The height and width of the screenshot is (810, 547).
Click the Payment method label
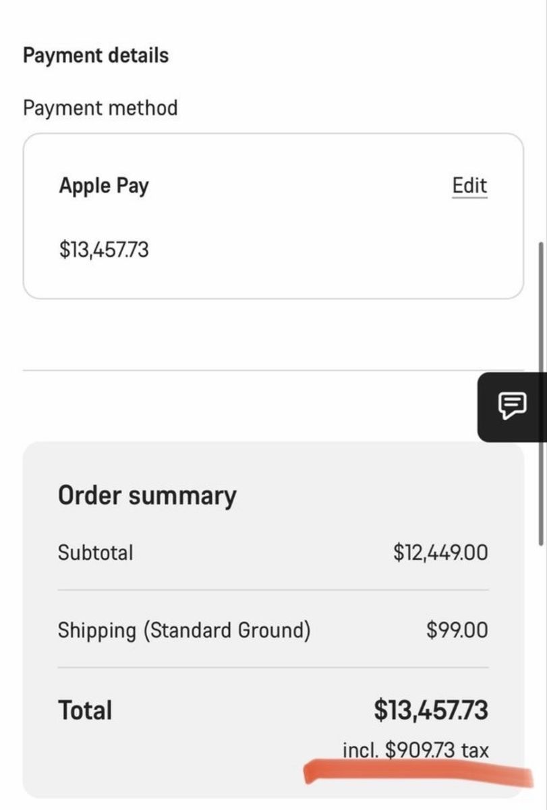coord(100,108)
